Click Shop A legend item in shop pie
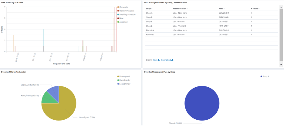This screenshot has height=126, width=284. click(265, 76)
